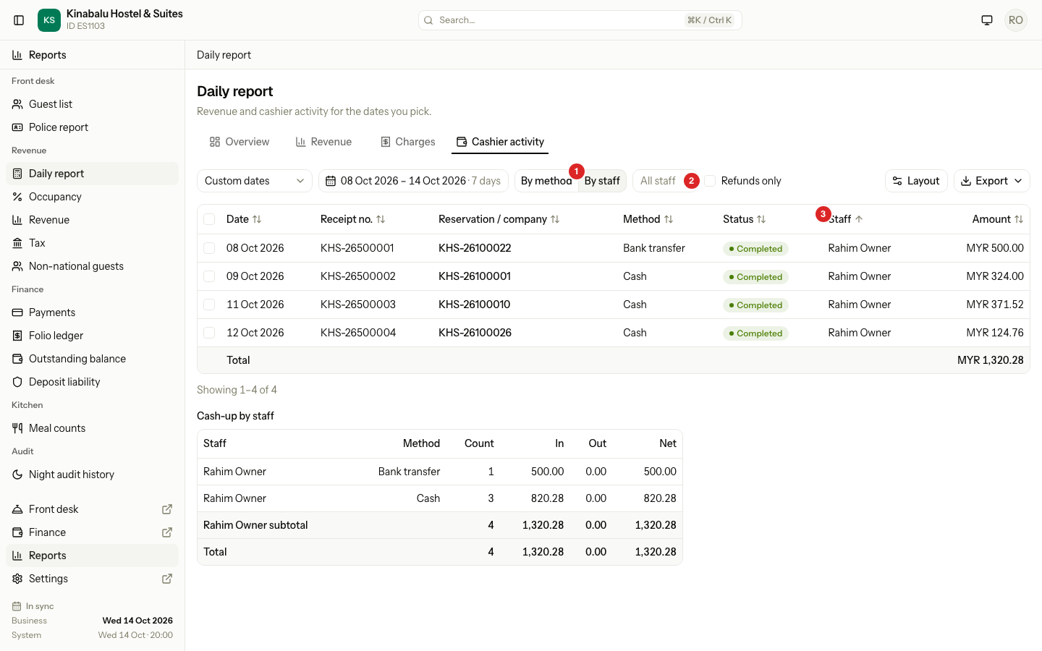Screen dimensions: 1042x651
Task: Open reservation link KHS-26100010
Action: 475,305
